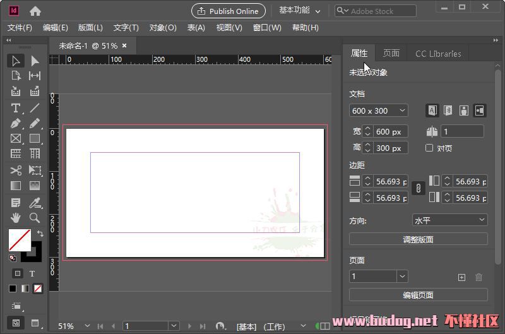Swap fill and stroke arrows
The width and height of the screenshot is (505, 334).
[40, 233]
